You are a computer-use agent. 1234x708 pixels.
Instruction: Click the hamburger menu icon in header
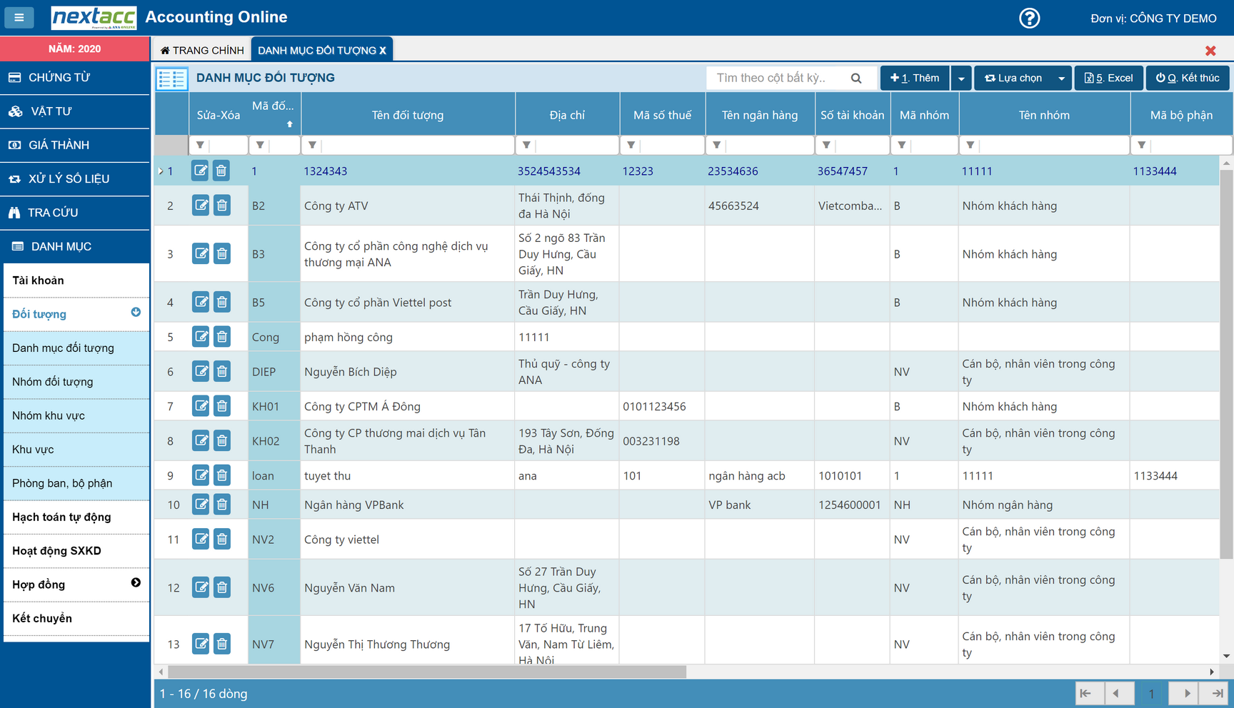19,17
